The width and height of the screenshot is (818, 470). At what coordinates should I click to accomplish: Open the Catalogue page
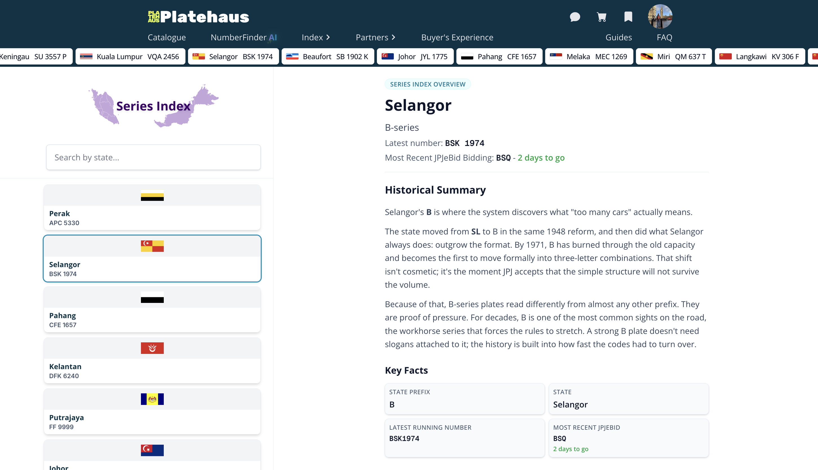(x=167, y=37)
